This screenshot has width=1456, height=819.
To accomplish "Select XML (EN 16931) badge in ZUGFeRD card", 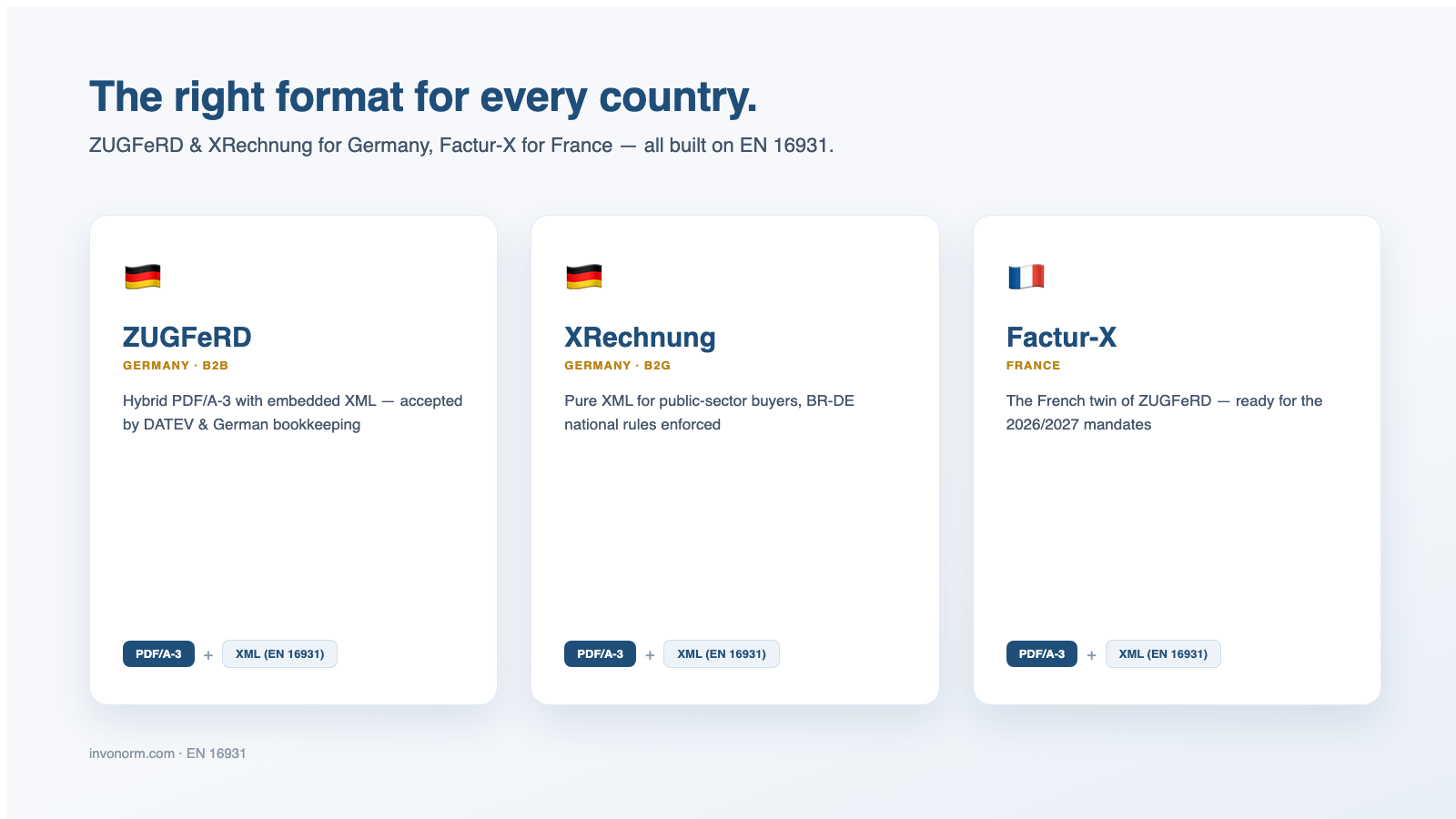I will click(x=279, y=654).
